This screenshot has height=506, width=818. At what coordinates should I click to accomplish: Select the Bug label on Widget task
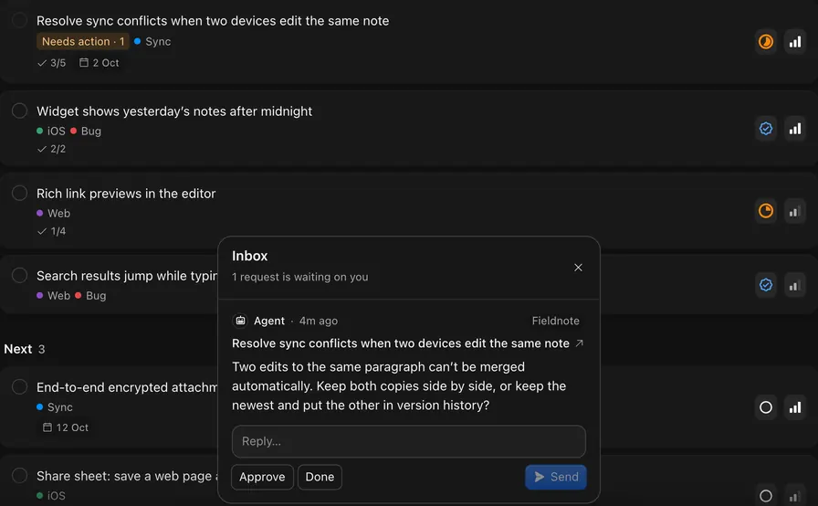pyautogui.click(x=86, y=131)
